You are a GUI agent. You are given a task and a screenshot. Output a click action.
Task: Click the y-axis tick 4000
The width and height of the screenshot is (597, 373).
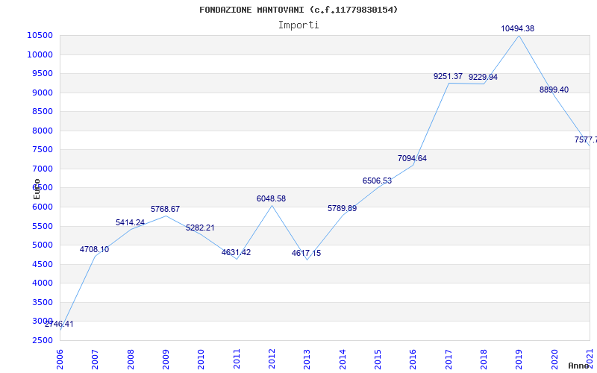[42, 283]
